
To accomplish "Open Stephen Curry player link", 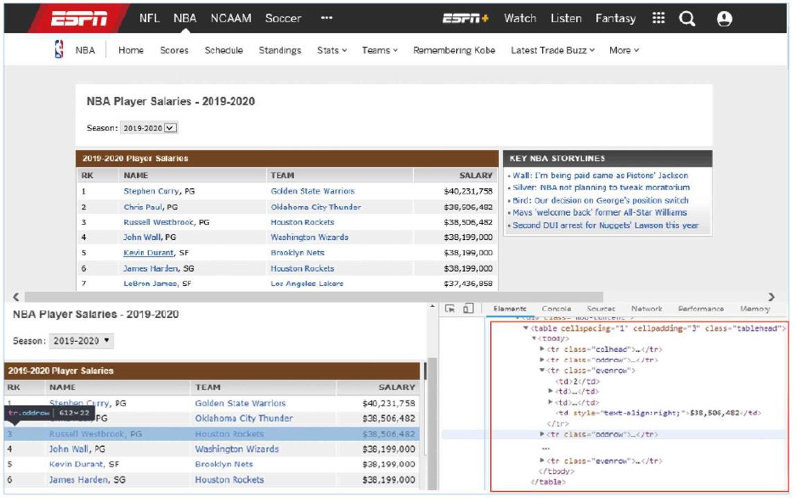I will click(152, 192).
